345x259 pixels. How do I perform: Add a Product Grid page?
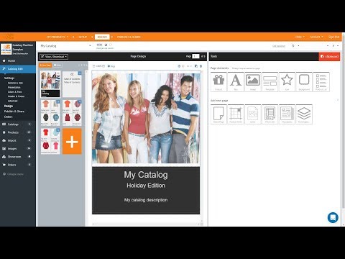click(236, 114)
